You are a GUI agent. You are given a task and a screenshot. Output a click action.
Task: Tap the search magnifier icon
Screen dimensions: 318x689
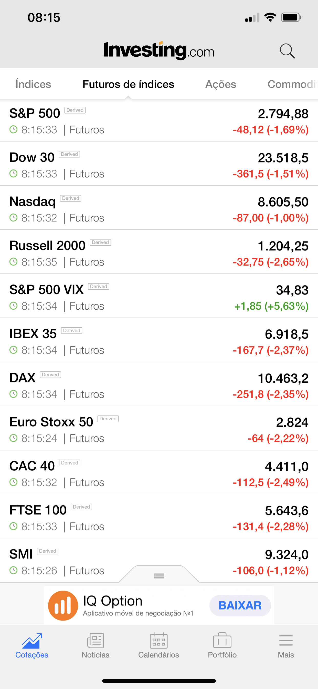(287, 51)
